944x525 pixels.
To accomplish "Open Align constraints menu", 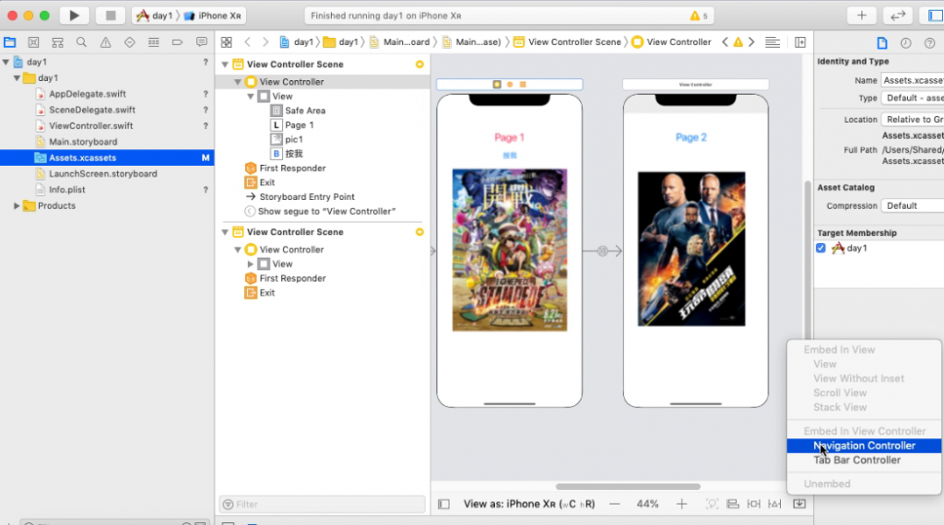I will 733,504.
